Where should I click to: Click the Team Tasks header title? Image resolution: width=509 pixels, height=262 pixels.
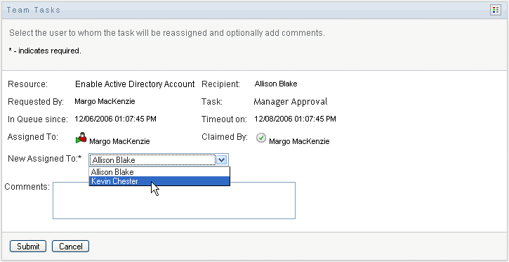34,10
